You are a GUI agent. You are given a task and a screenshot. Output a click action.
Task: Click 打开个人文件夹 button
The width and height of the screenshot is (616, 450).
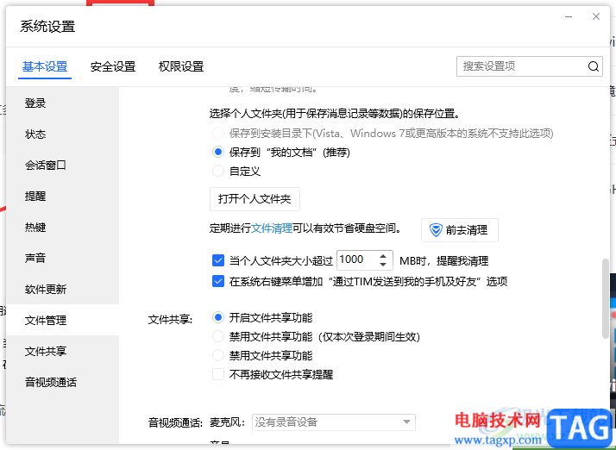(x=255, y=199)
